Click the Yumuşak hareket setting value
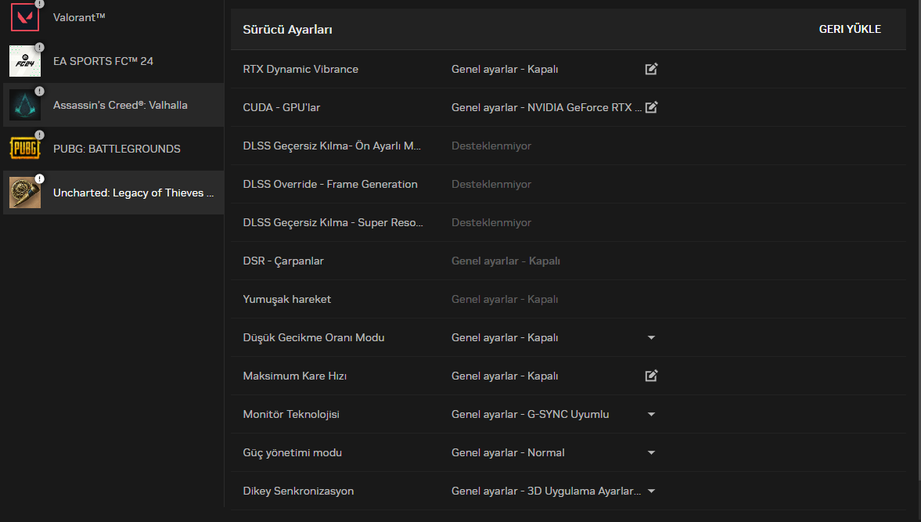 click(505, 299)
